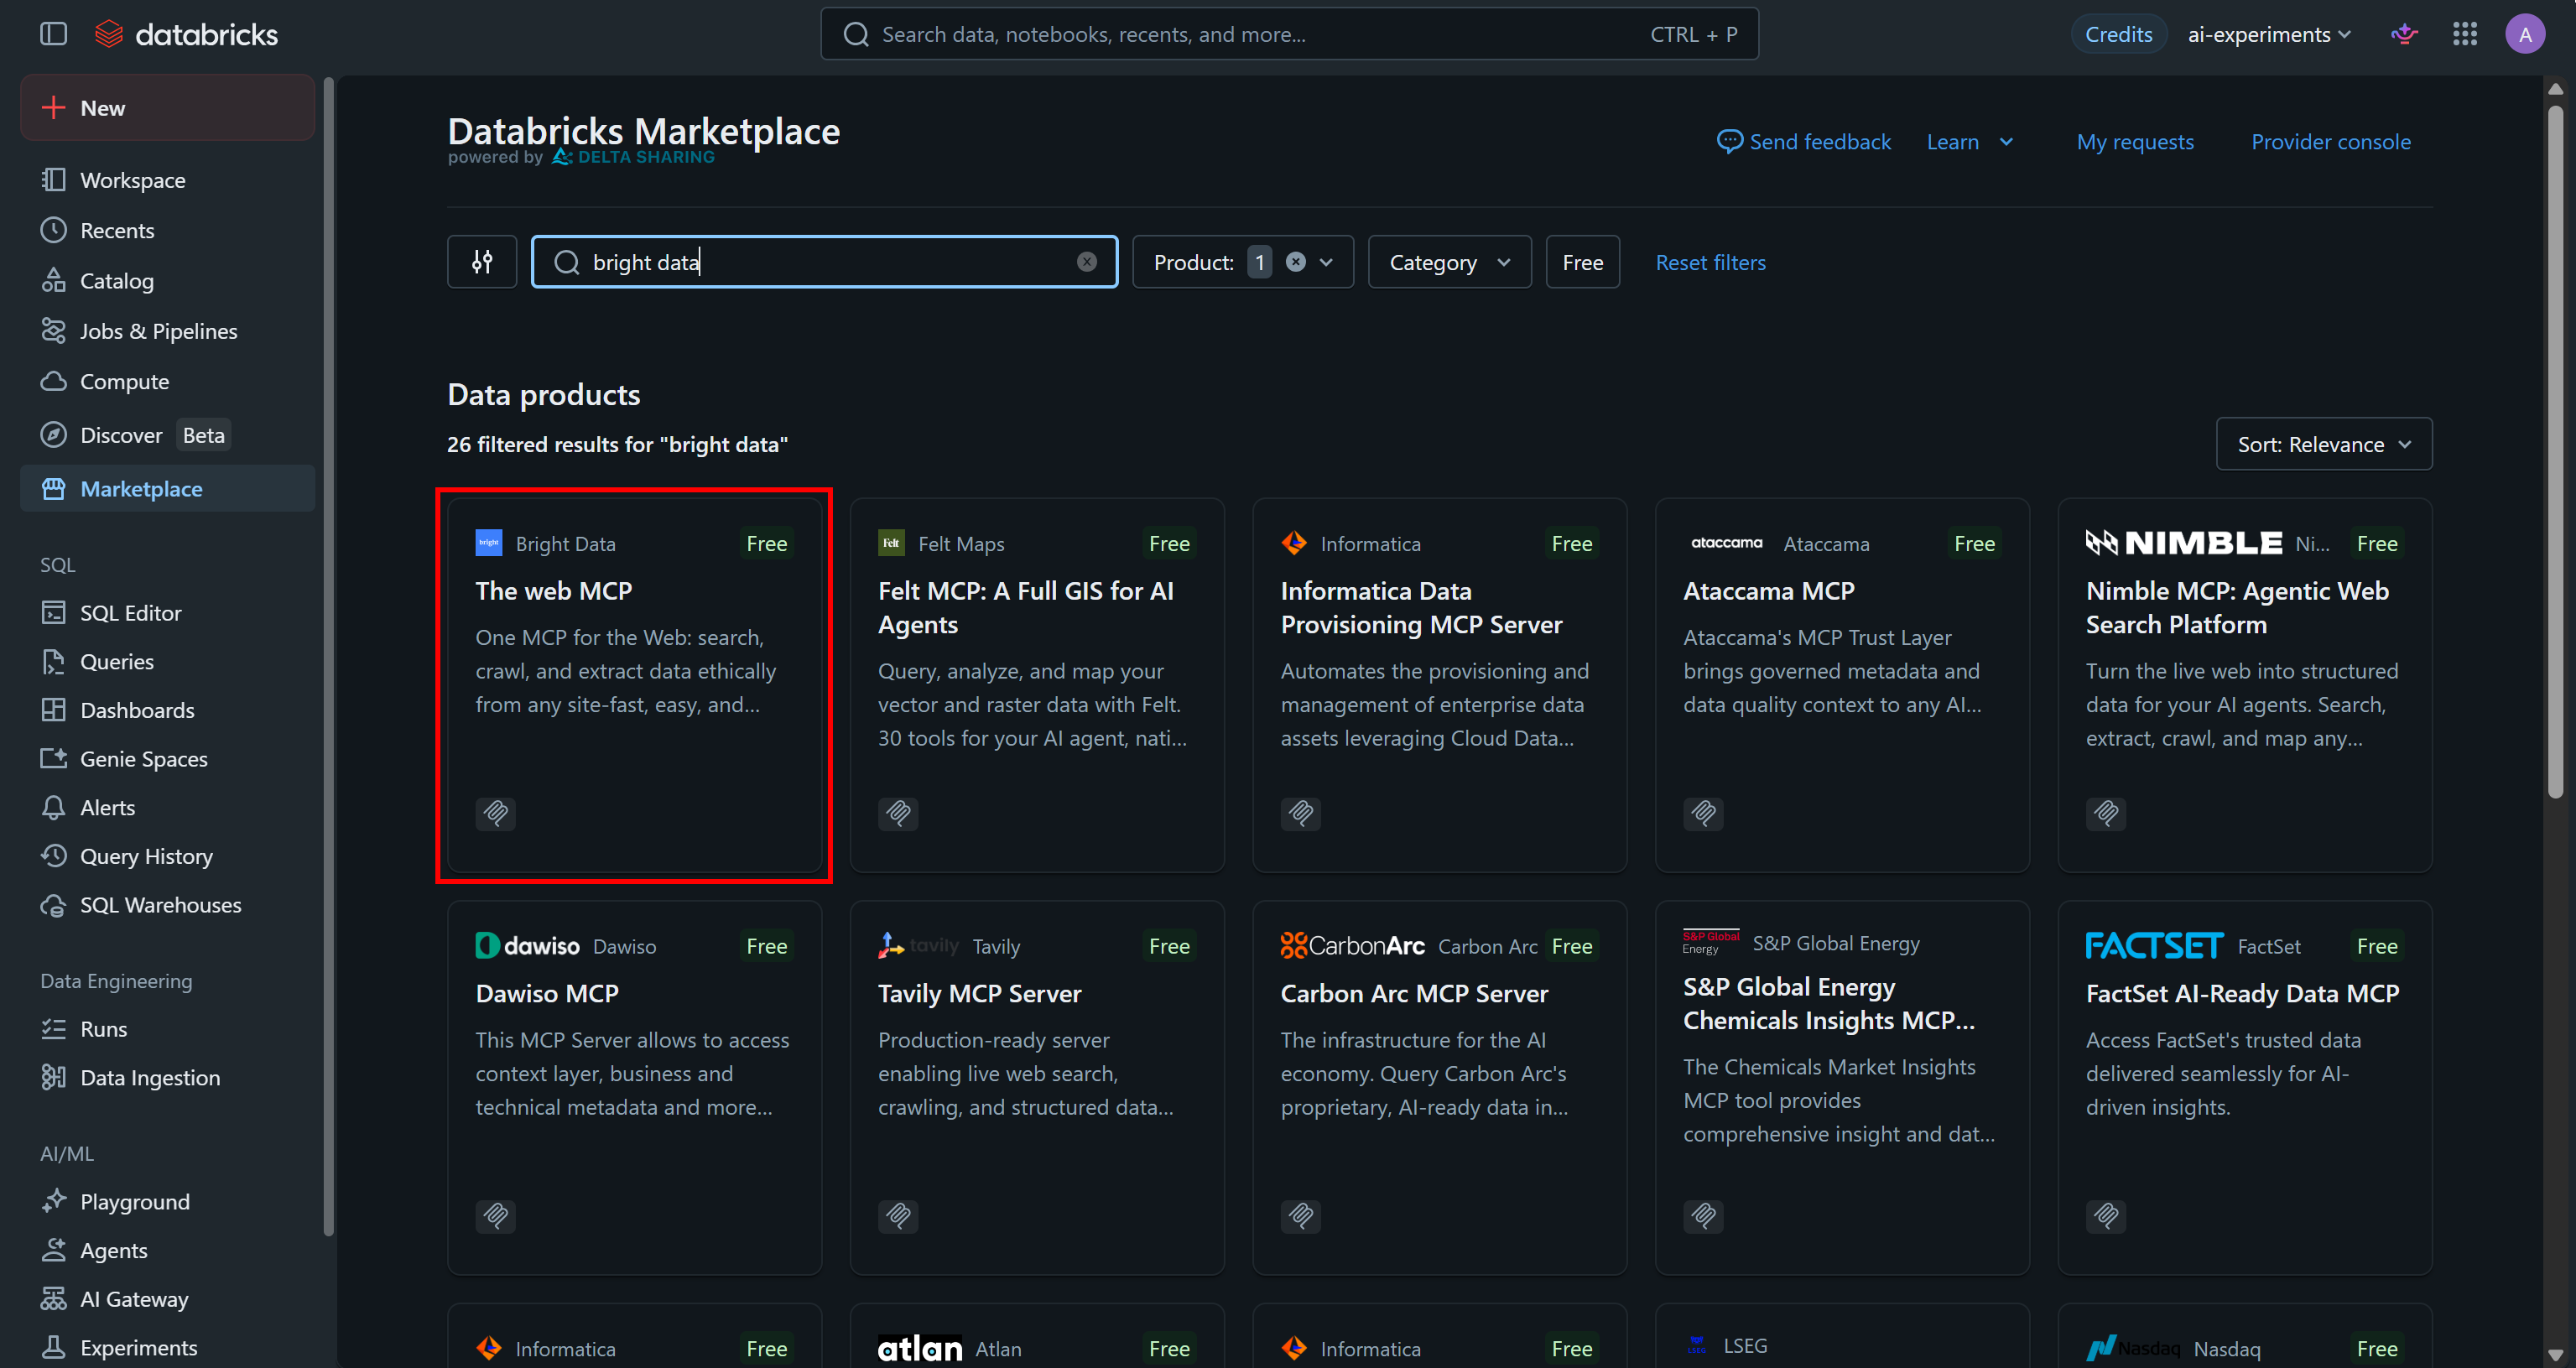Go to Genie Spaces
Screen dimensions: 2576x1368
tap(167, 759)
